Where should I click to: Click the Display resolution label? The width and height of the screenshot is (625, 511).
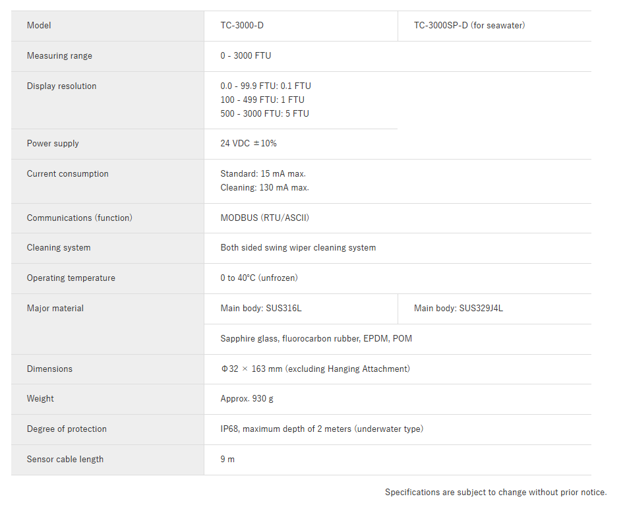(61, 86)
